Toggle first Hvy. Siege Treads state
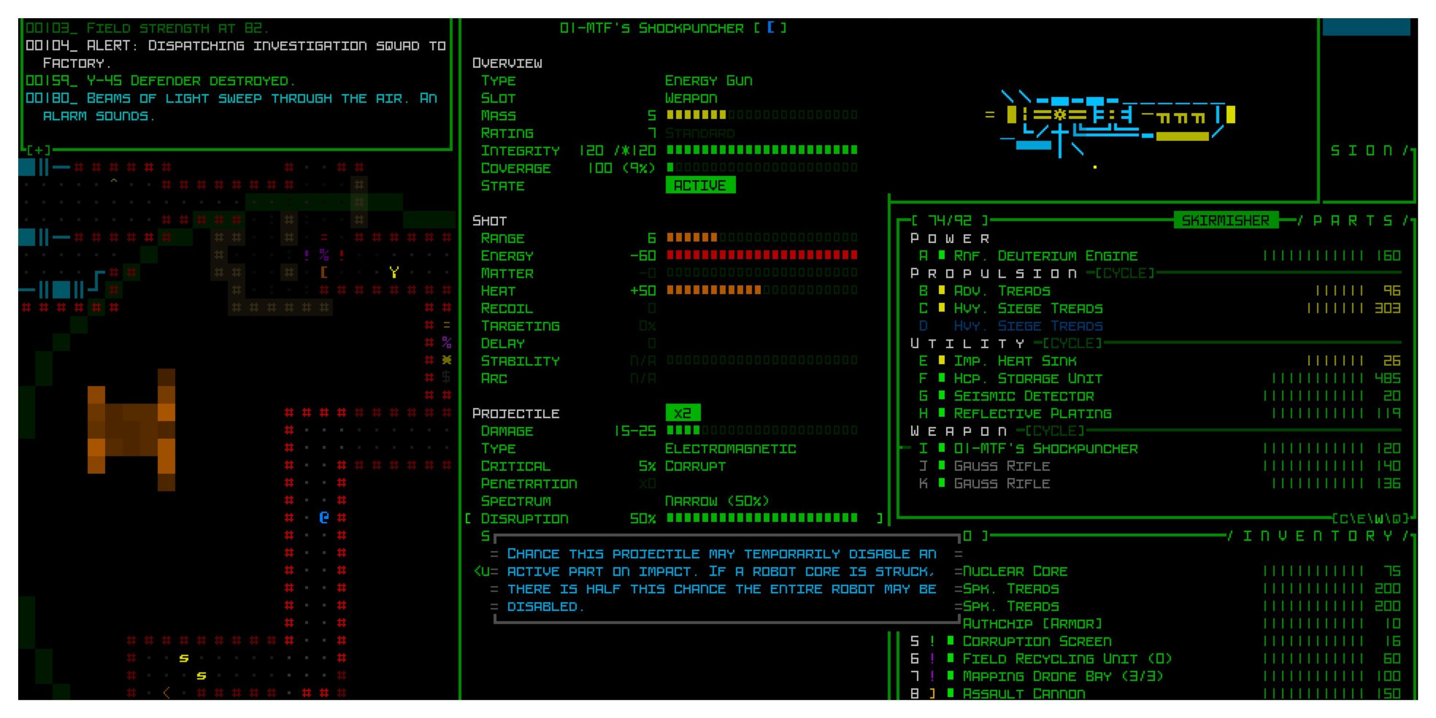The image size is (1436, 718). [942, 308]
